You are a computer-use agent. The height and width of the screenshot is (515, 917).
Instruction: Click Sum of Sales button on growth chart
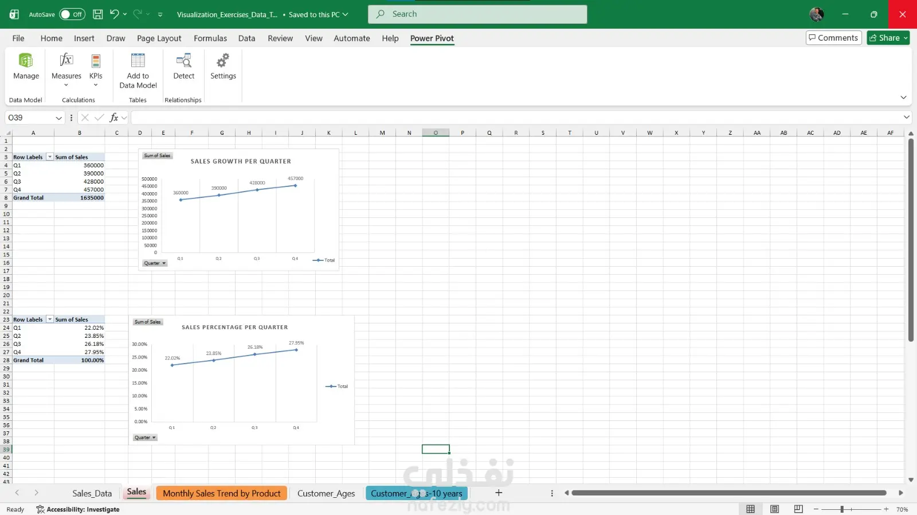click(157, 155)
